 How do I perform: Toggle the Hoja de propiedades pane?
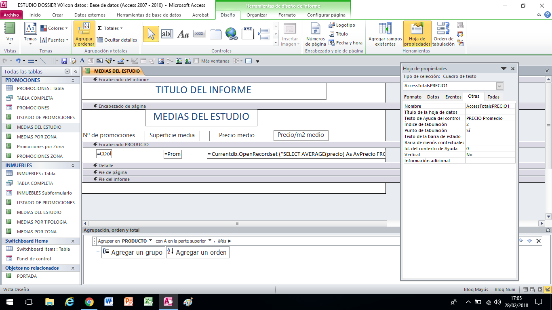pyautogui.click(x=417, y=34)
